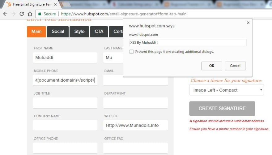Open the Style tab
The width and height of the screenshot is (272, 155).
coord(79,32)
